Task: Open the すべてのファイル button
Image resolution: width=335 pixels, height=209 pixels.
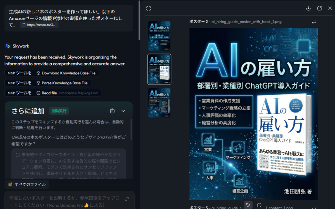Action: (27, 184)
